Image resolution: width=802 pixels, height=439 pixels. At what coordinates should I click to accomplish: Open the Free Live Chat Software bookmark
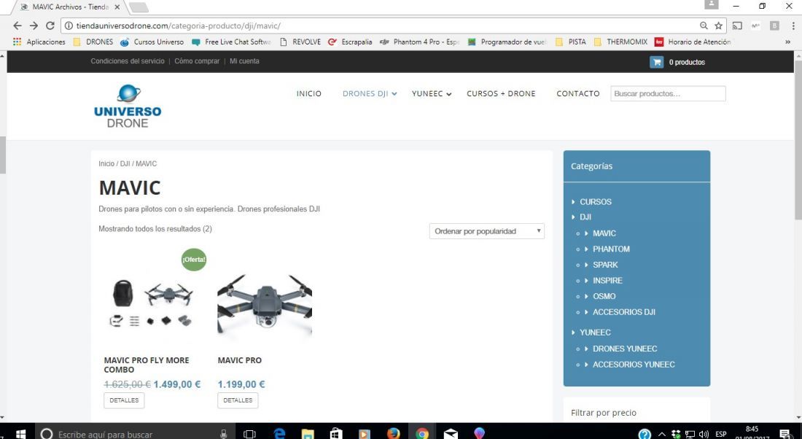click(232, 42)
